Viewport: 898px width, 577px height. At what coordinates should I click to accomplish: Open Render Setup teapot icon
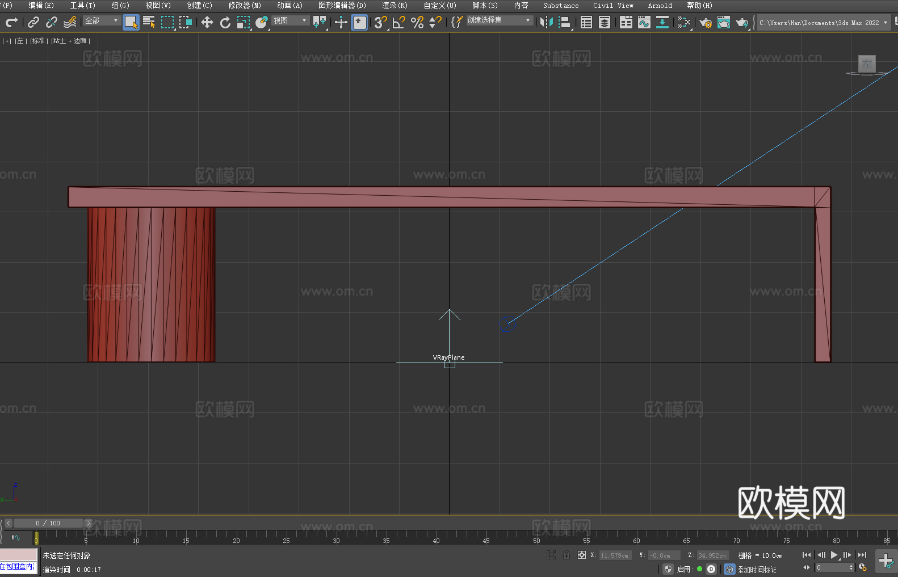(706, 22)
